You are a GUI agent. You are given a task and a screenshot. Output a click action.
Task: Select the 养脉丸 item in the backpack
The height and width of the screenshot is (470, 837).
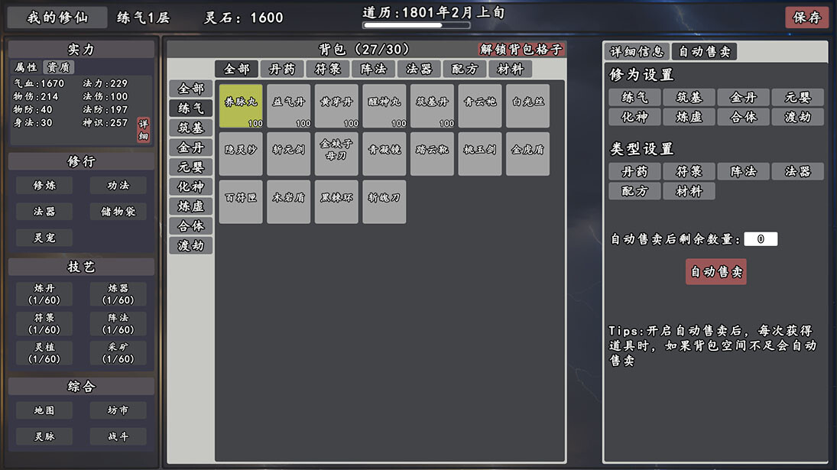241,105
